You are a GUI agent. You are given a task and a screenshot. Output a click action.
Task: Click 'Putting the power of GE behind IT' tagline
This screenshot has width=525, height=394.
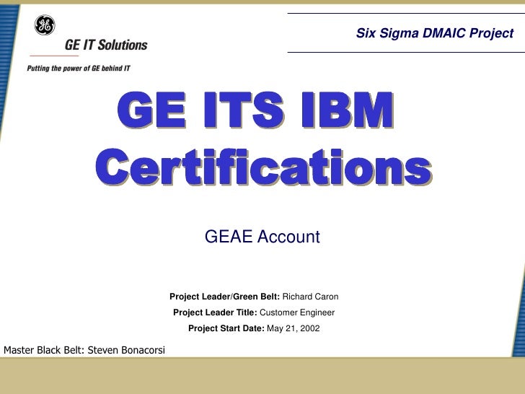coord(79,69)
